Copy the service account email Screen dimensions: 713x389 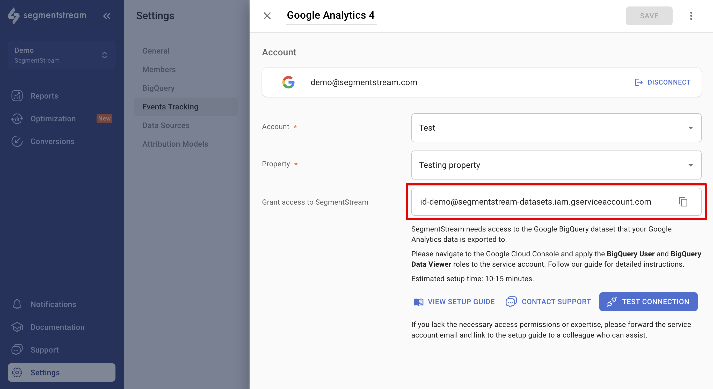[x=684, y=202]
